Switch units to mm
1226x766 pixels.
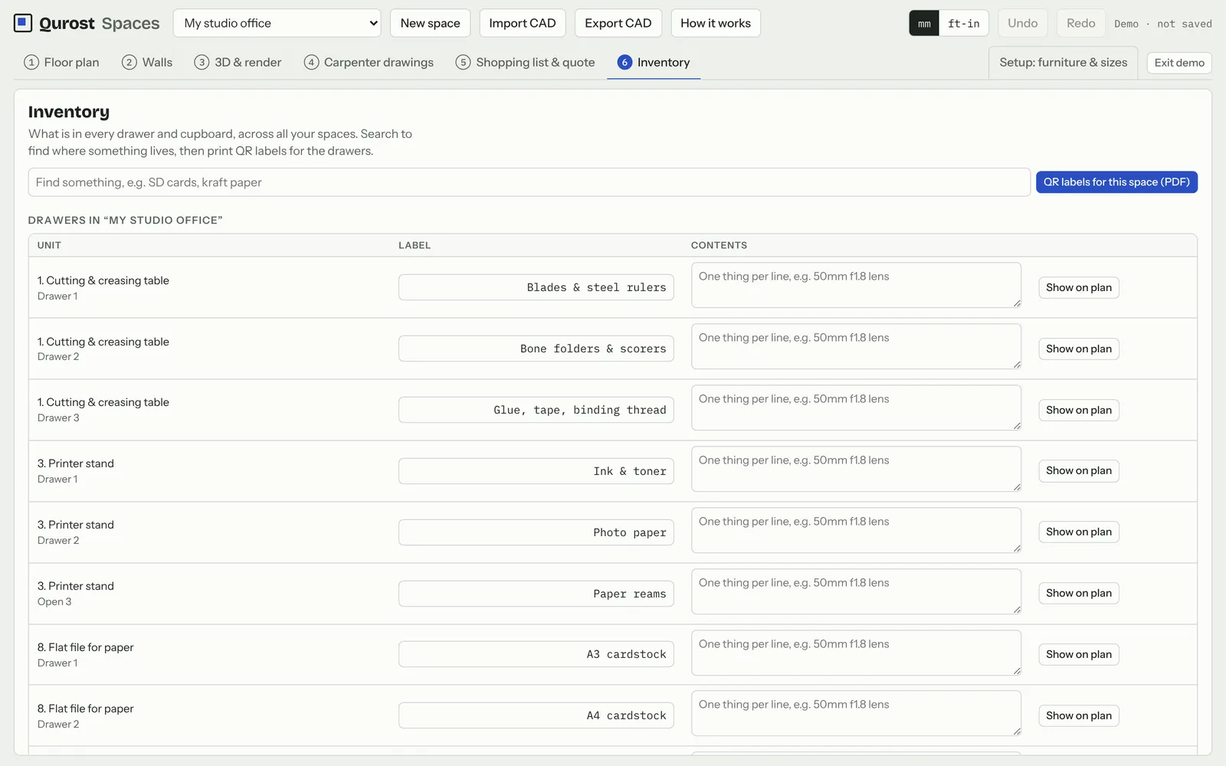tap(924, 23)
